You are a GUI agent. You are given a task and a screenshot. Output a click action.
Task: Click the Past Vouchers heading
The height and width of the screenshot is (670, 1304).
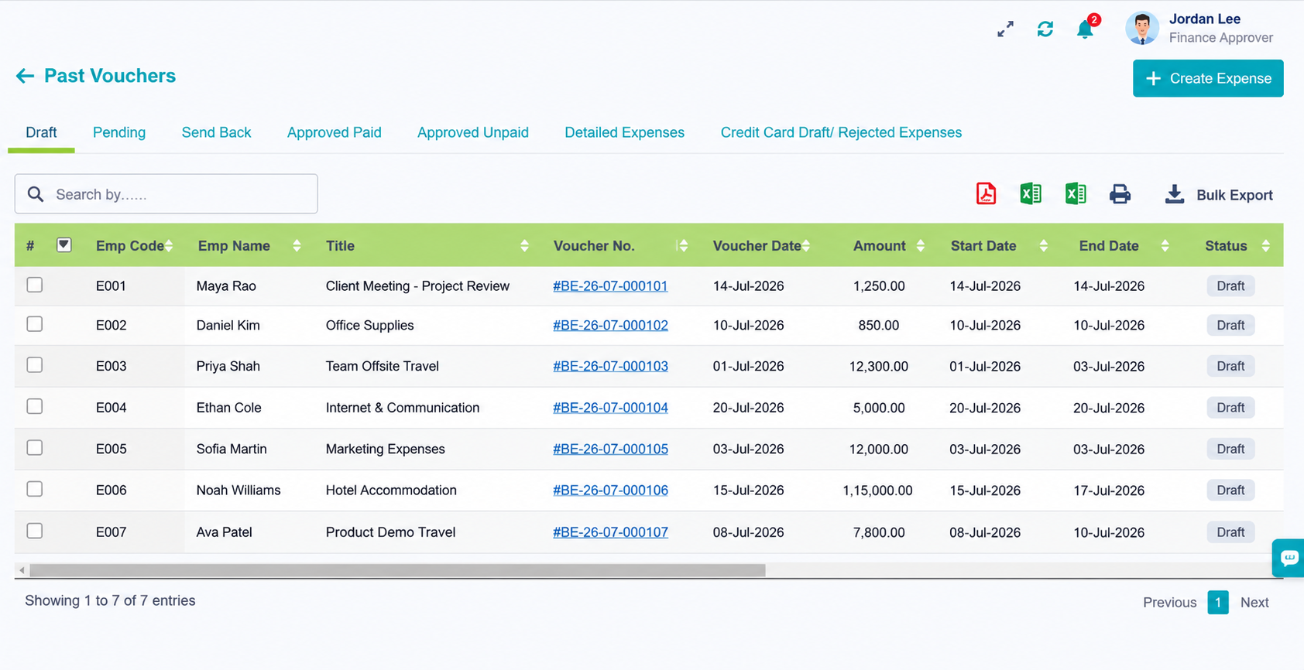(x=110, y=76)
